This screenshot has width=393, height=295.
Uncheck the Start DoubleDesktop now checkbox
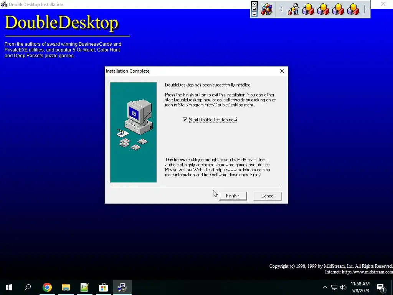(185, 120)
